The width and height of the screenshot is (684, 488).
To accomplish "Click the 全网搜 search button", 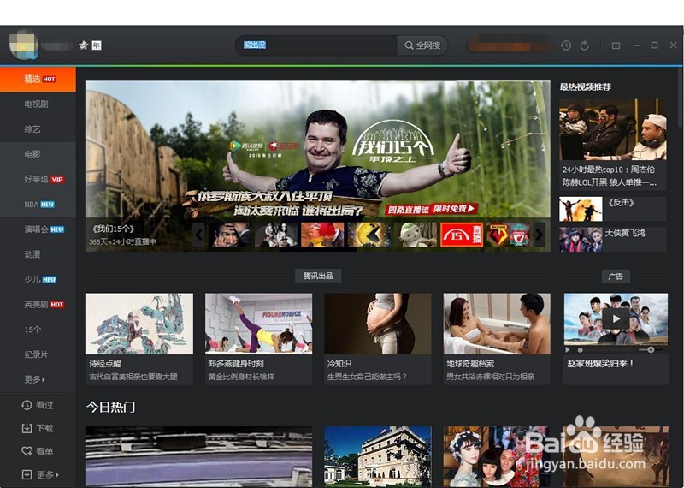I will [x=422, y=45].
